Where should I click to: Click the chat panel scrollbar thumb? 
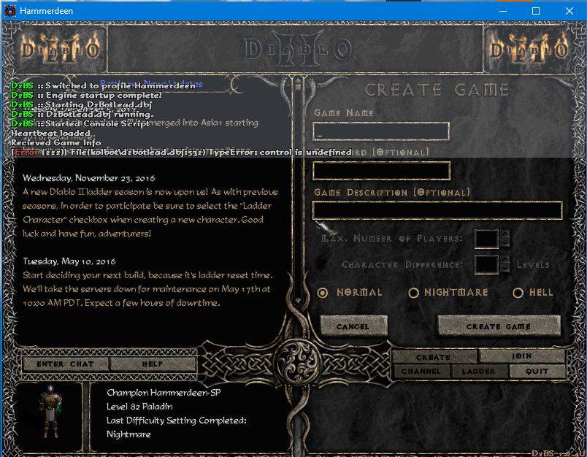pos(298,88)
